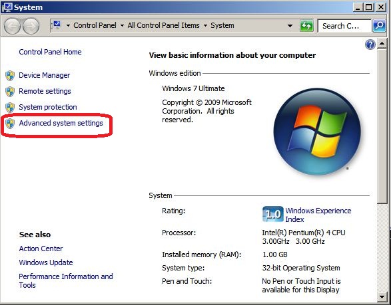Open Remote settings link

point(45,91)
